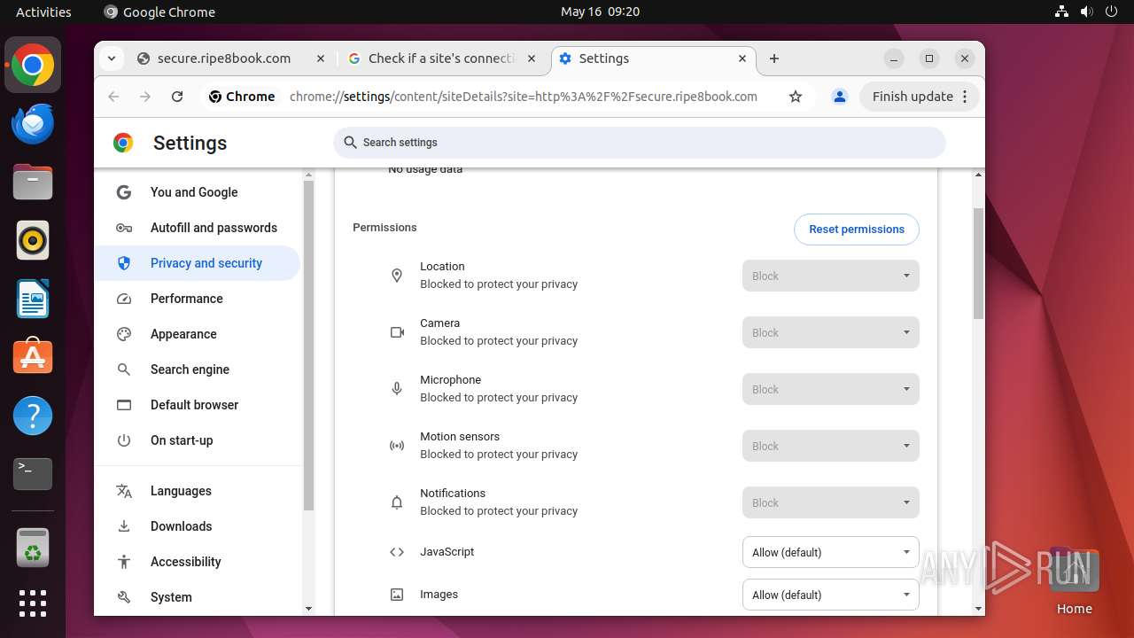Open a new tab with plus
The height and width of the screenshot is (638, 1134).
(774, 58)
